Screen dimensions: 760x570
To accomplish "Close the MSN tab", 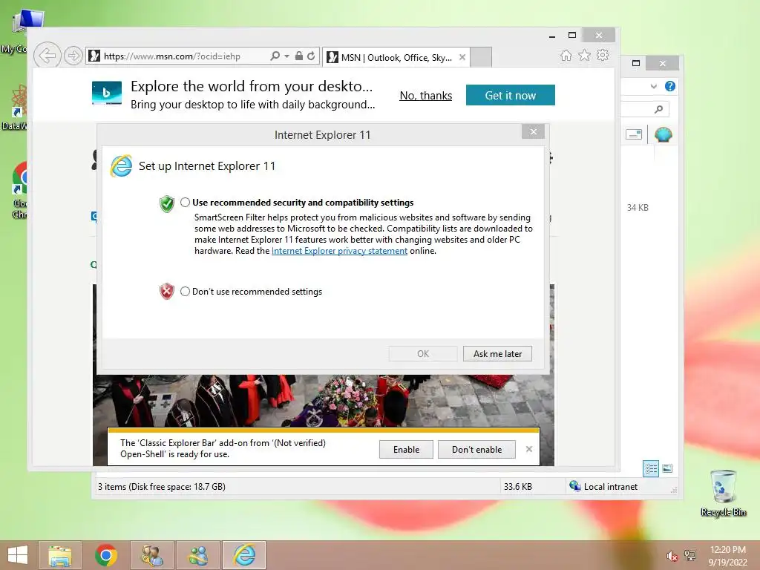I will (462, 57).
